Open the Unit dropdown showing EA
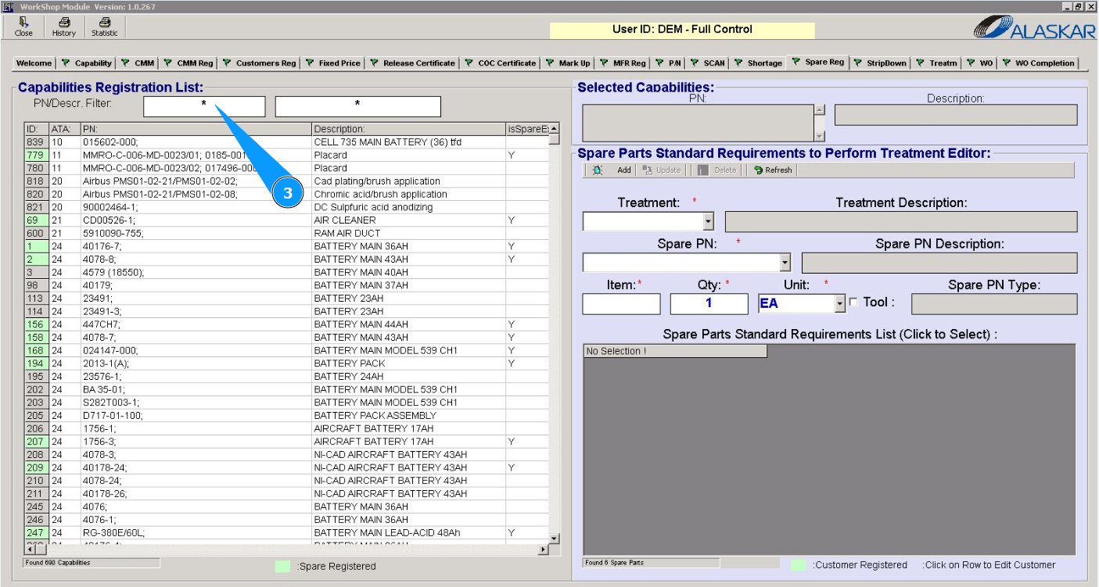Image resolution: width=1099 pixels, height=587 pixels. [x=840, y=304]
